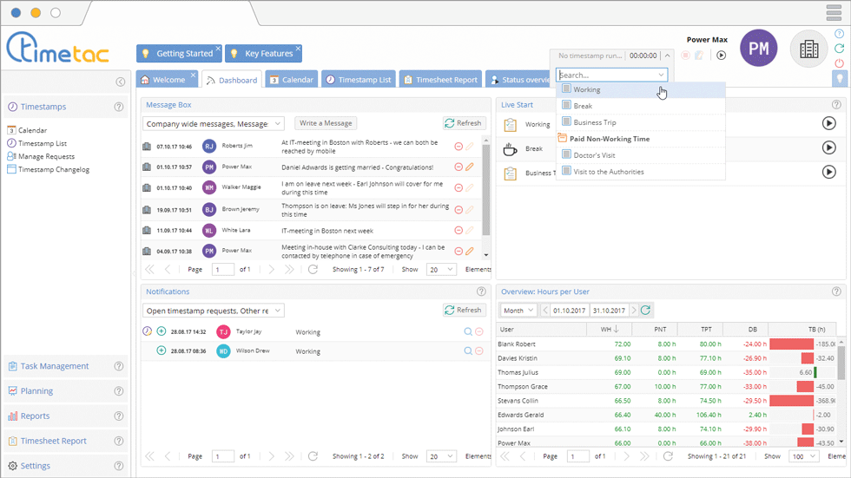
Task: Open the company building icon
Action: [808, 49]
